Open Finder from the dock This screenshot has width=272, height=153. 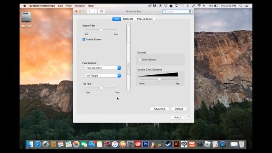30,144
